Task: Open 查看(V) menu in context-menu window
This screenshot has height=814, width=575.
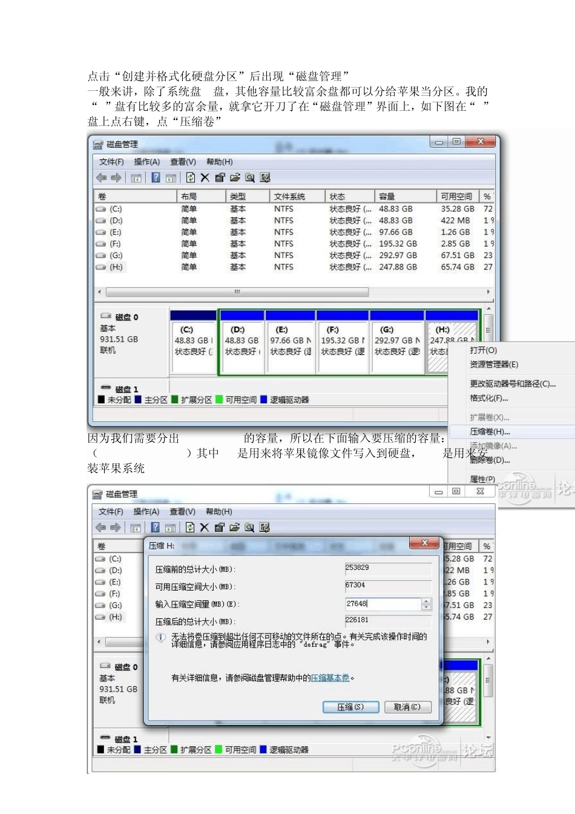Action: pyautogui.click(x=183, y=162)
